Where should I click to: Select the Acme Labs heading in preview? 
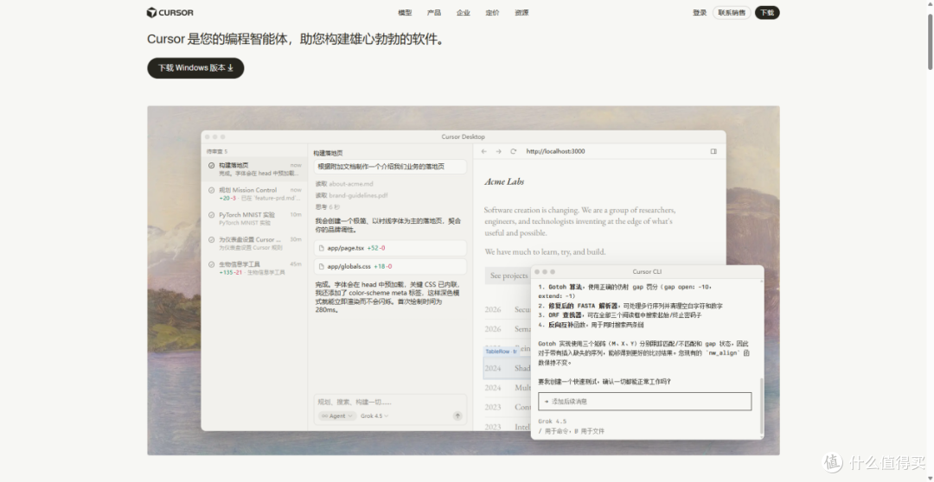(x=504, y=181)
